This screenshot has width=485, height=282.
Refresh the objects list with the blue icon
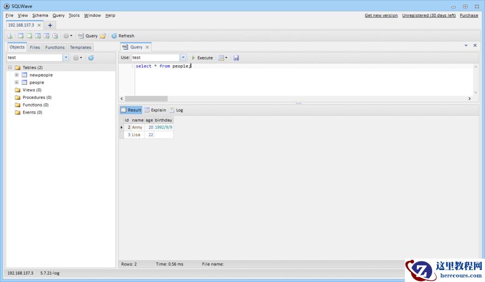tap(91, 58)
